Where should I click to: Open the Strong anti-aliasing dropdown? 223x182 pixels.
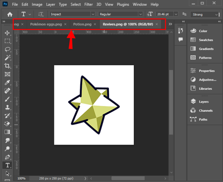click(x=205, y=15)
